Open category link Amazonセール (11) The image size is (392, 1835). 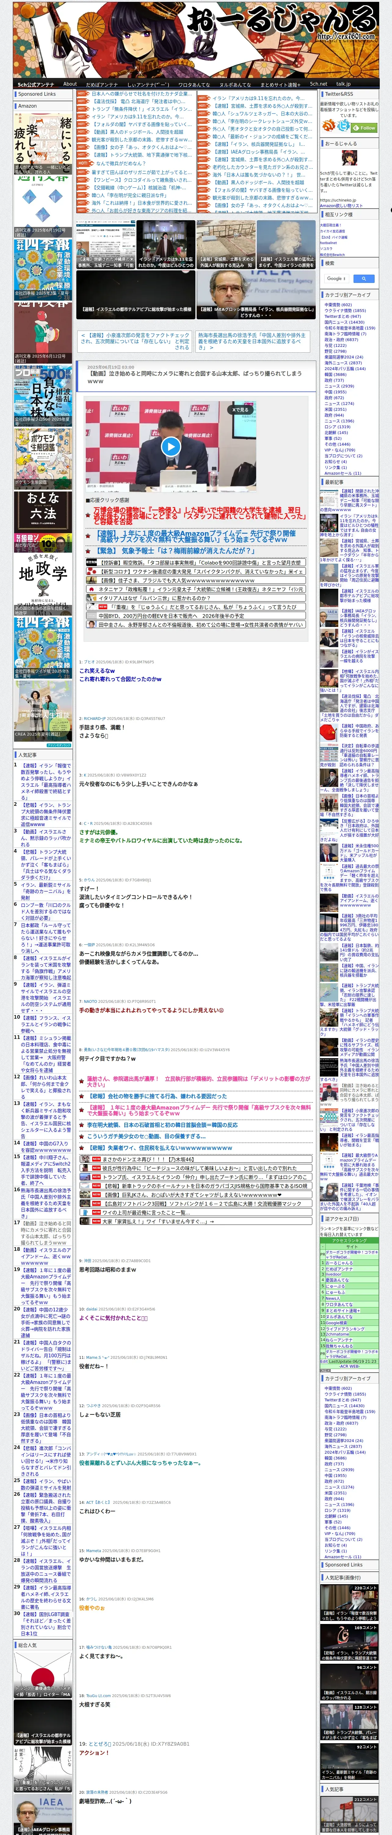(x=342, y=473)
